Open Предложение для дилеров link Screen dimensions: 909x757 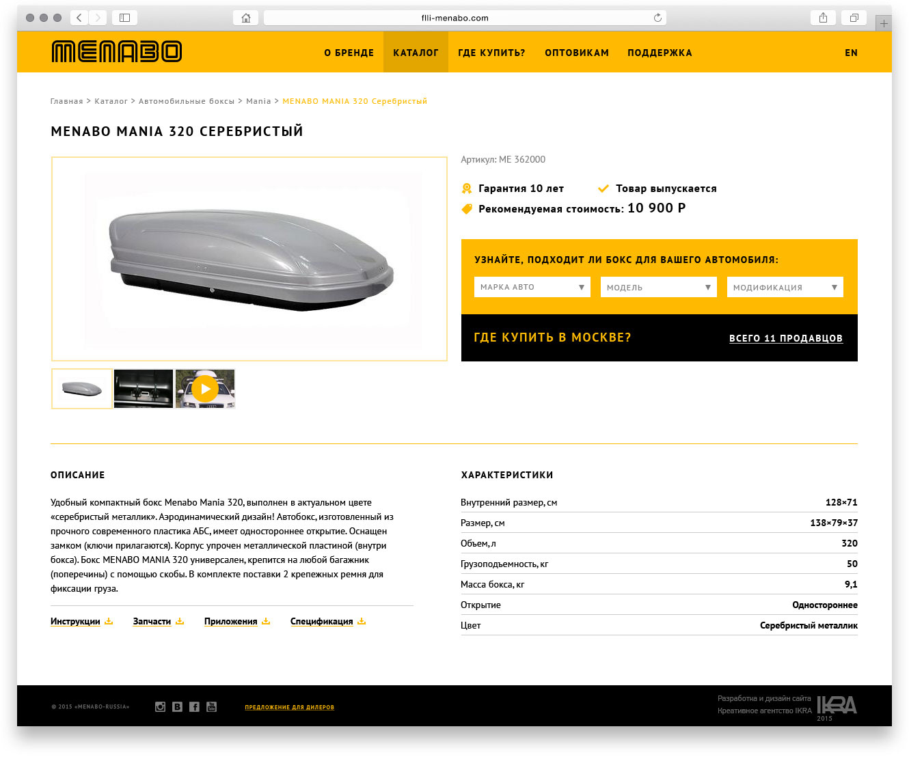290,707
